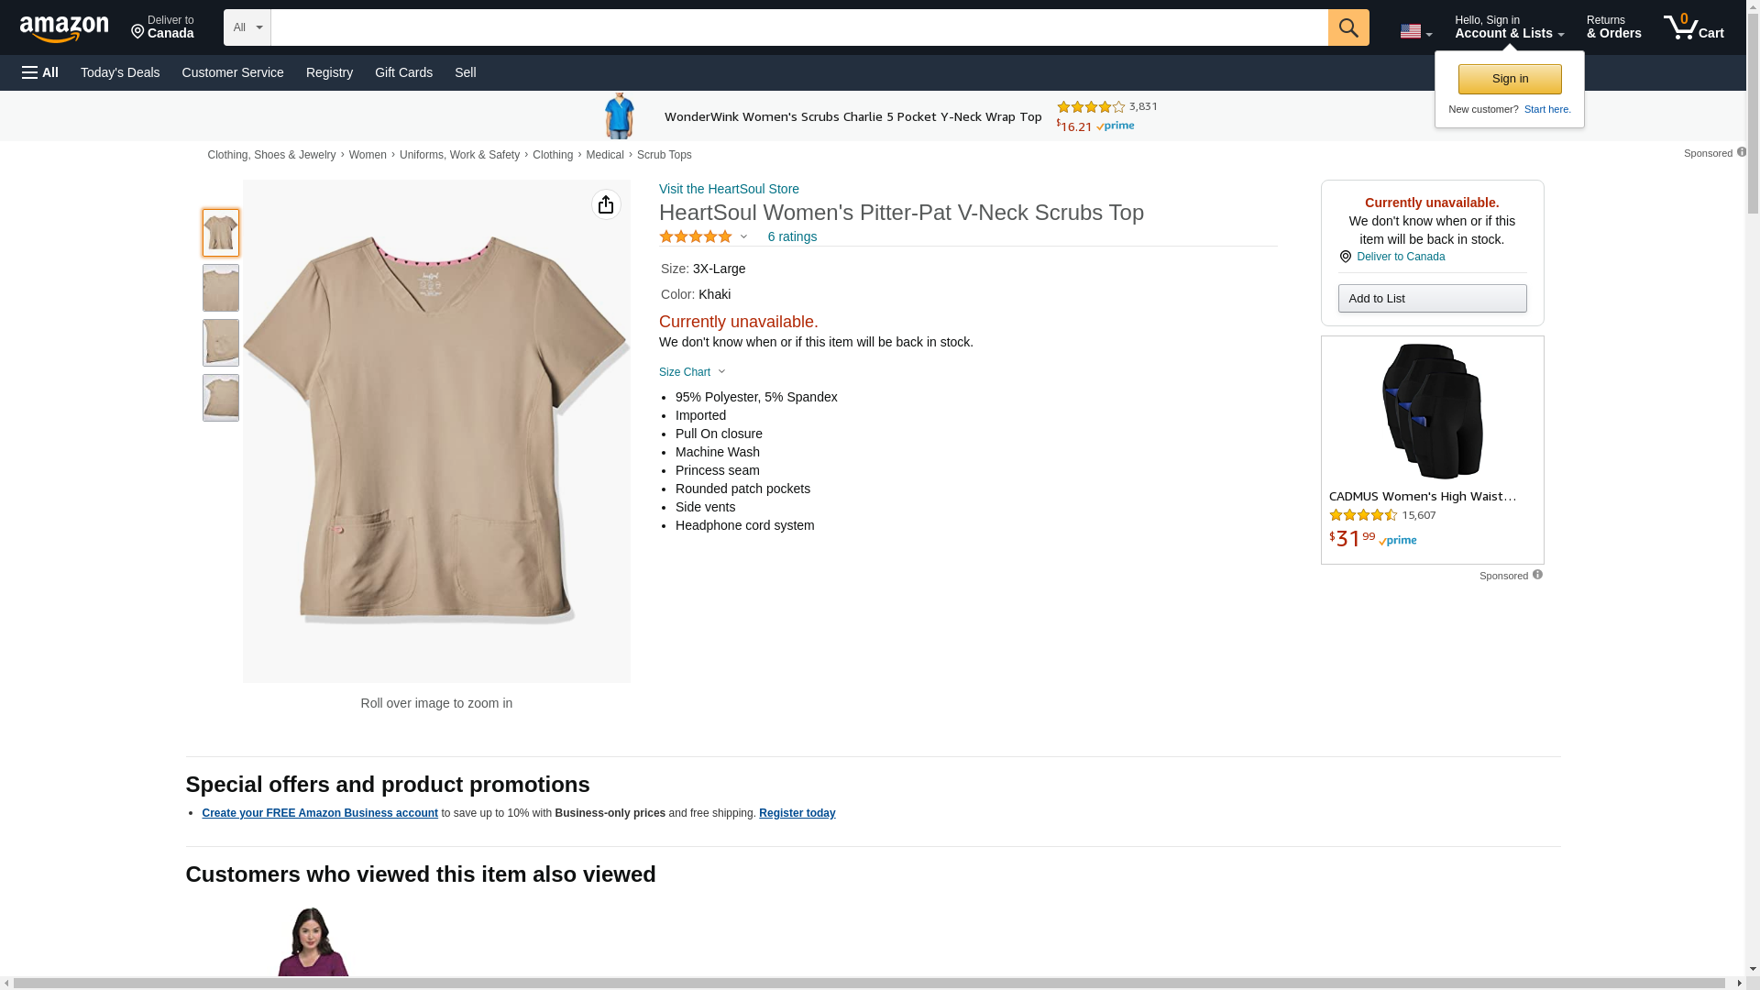Select the second product thumbnail image
This screenshot has width=1760, height=990.
point(221,288)
